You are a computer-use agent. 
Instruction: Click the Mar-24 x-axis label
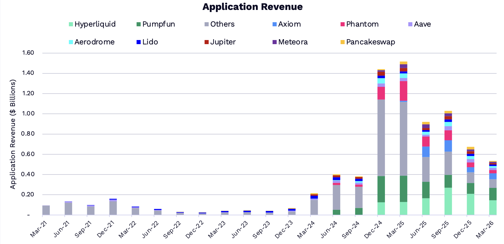point(306,229)
